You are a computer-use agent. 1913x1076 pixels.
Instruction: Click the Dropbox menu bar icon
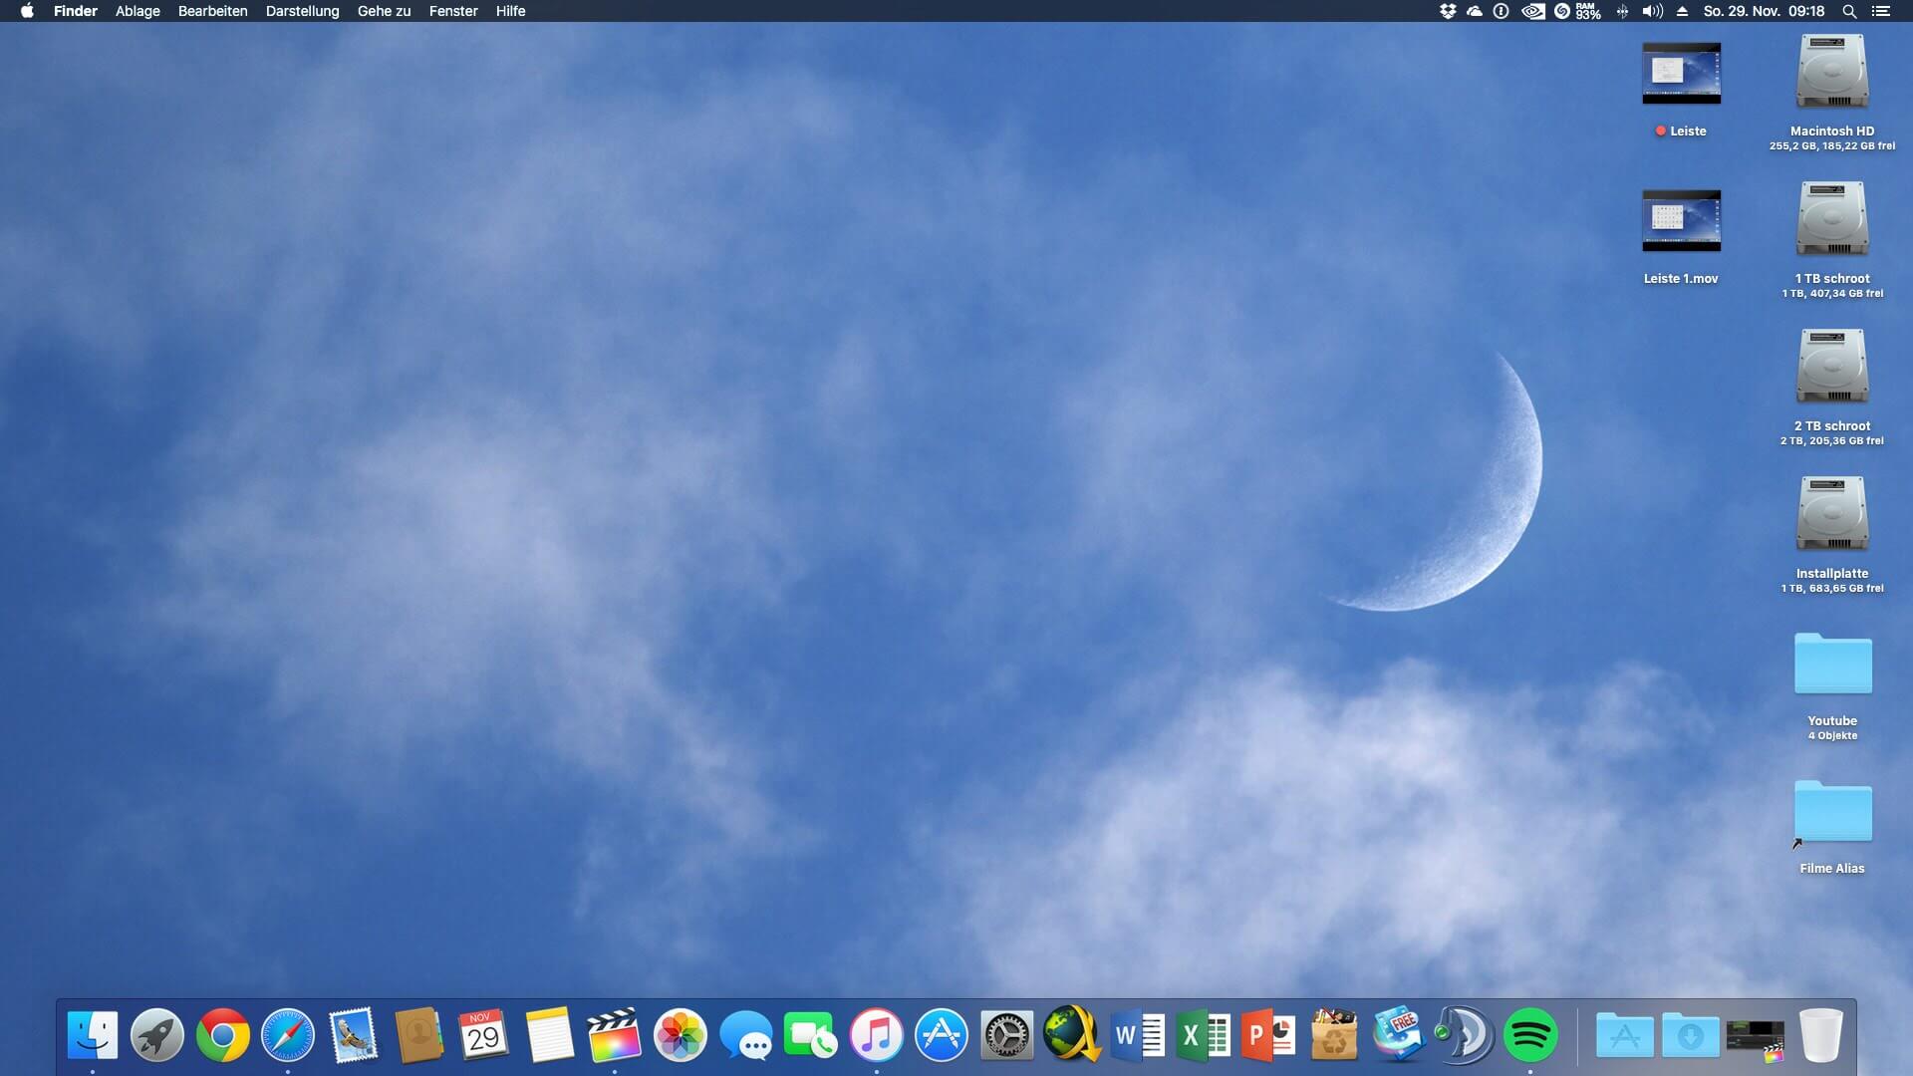coord(1448,11)
